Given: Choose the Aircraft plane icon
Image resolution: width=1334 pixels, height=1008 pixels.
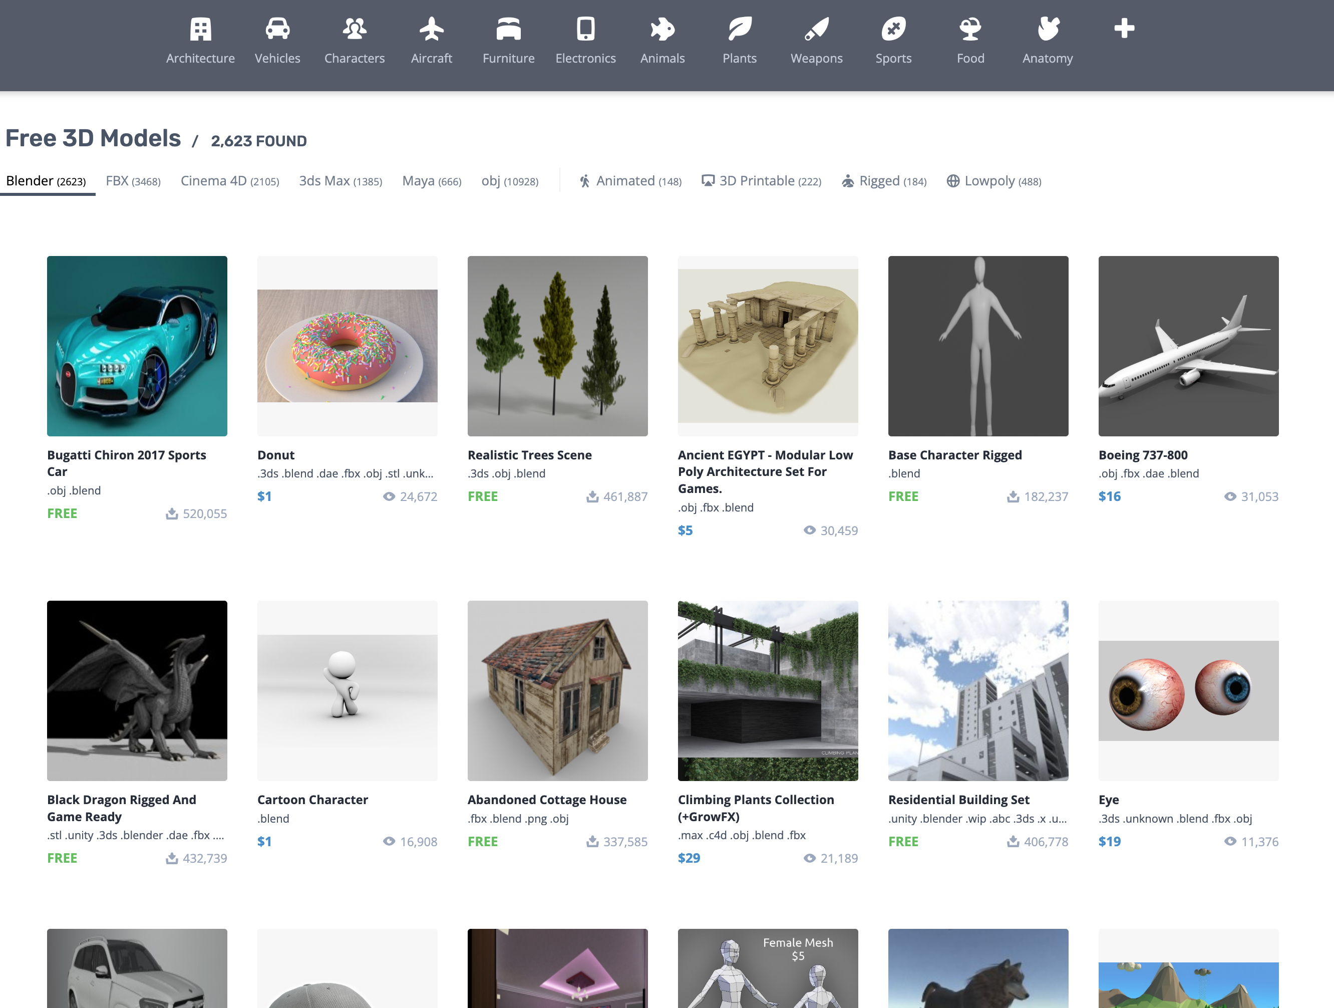Looking at the screenshot, I should click(431, 29).
